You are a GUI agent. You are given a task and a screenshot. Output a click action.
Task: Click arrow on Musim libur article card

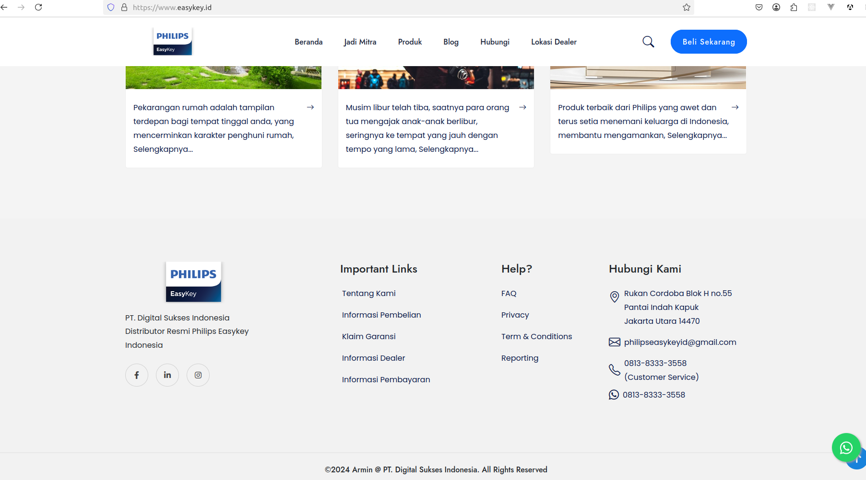(x=523, y=107)
